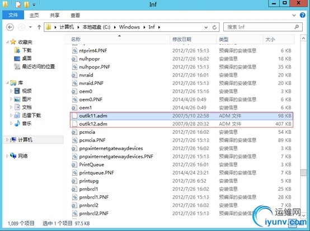Select the pnpxinternetgatewaydevices.PNF file icon

(x=74, y=156)
